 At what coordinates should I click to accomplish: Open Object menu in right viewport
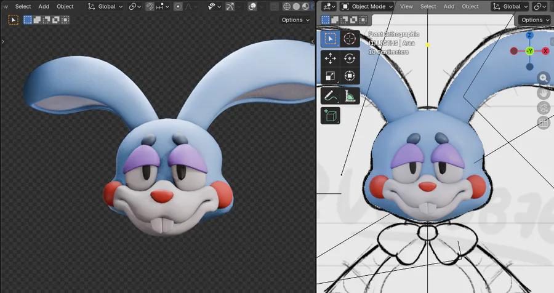coord(470,6)
